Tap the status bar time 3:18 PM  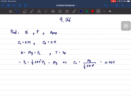click(x=4, y=1)
